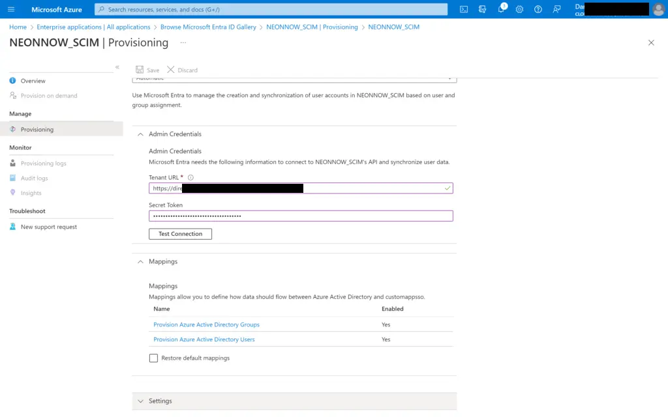Check the Restore default mappings checkbox
The image size is (668, 417).
pyautogui.click(x=153, y=358)
